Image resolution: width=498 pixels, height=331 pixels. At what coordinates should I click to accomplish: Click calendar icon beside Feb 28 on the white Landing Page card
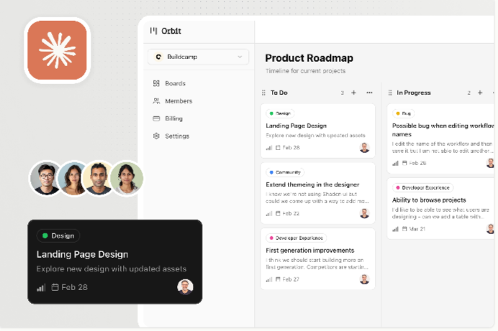pos(278,148)
